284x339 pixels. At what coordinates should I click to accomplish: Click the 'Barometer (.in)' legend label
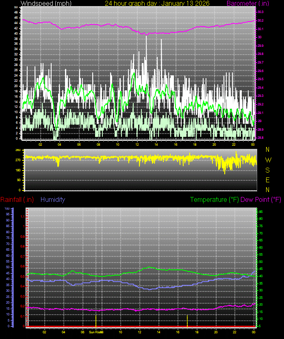click(x=248, y=3)
